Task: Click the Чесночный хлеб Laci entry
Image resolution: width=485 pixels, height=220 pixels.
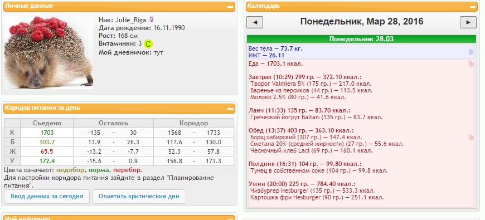Action: tap(311, 151)
